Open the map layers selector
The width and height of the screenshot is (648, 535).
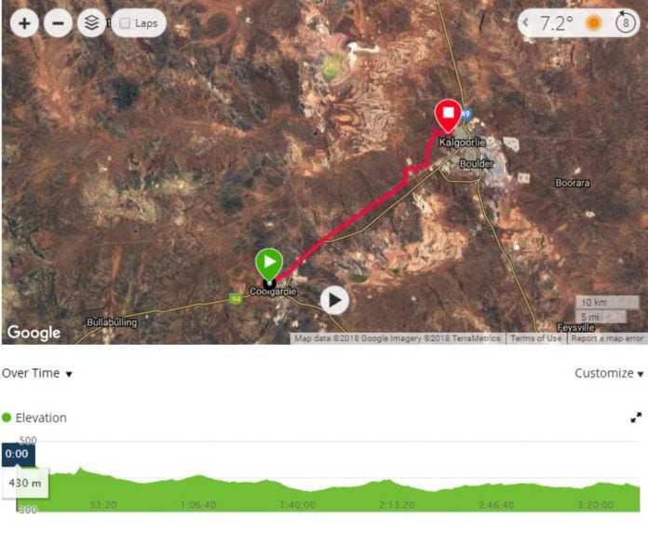[91, 22]
